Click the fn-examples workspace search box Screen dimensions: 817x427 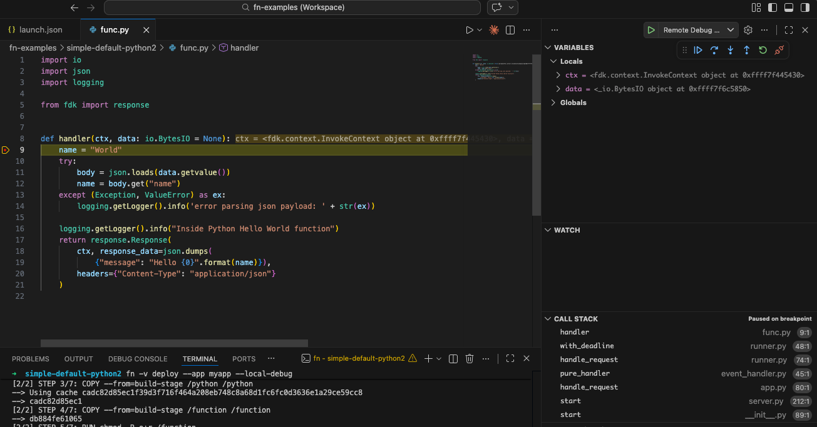[292, 8]
